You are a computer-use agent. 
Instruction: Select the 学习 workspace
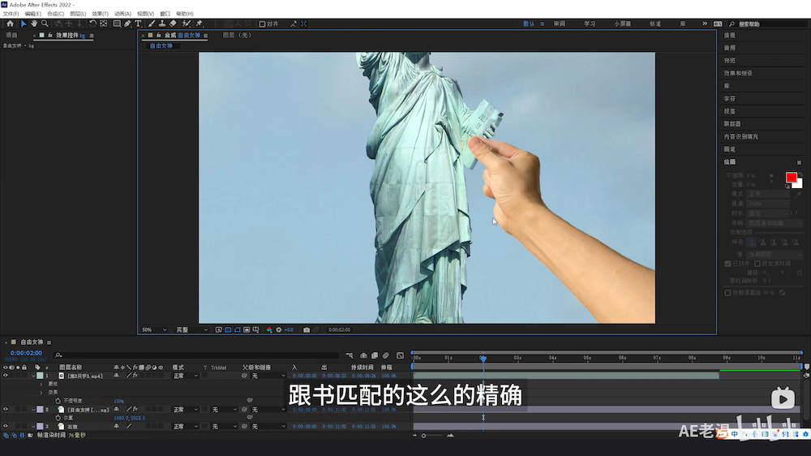(590, 24)
